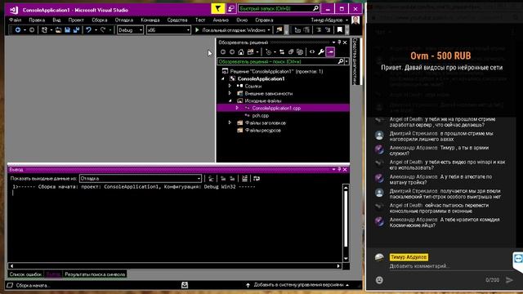Click the bookmark icon in the main toolbar
Screen dimensions: 523x294
(x=340, y=30)
